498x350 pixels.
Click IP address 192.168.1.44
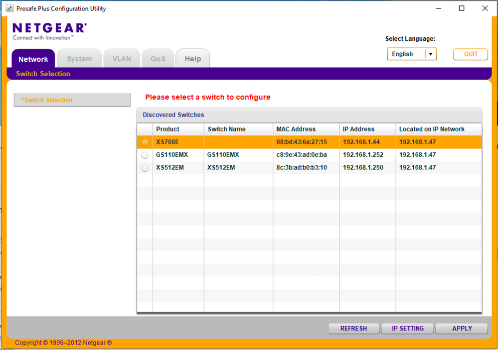coord(361,142)
